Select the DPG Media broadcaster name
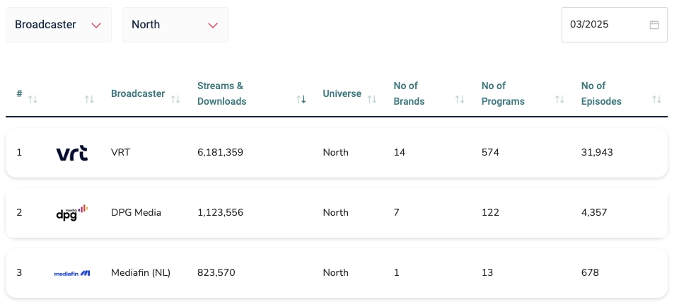Screen dimensions: 679x307 136,212
